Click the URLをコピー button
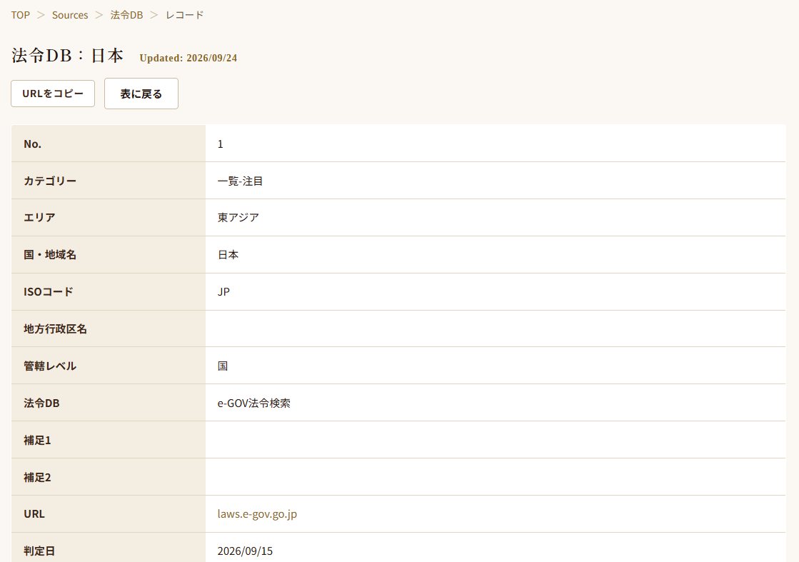Viewport: 799px width, 562px height. coord(53,94)
